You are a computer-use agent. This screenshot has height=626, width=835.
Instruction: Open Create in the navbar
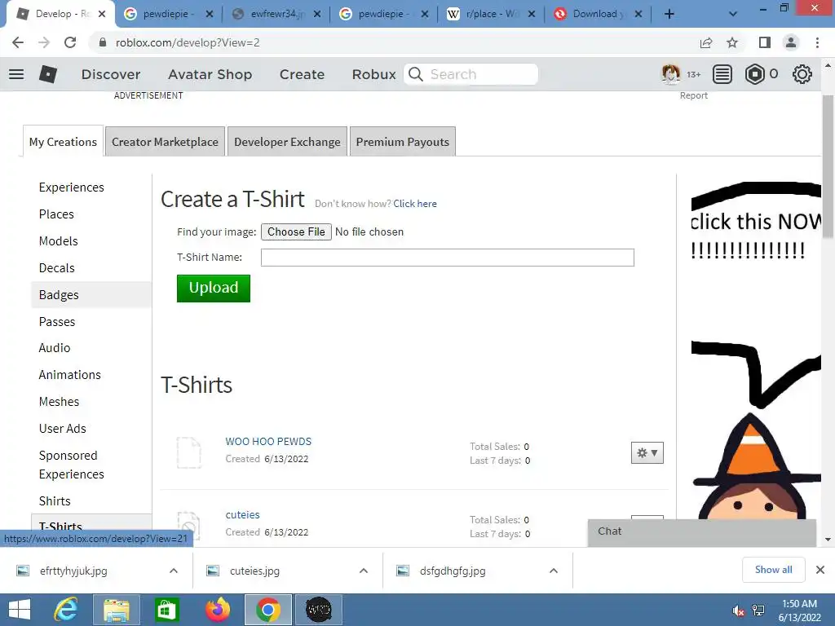302,74
